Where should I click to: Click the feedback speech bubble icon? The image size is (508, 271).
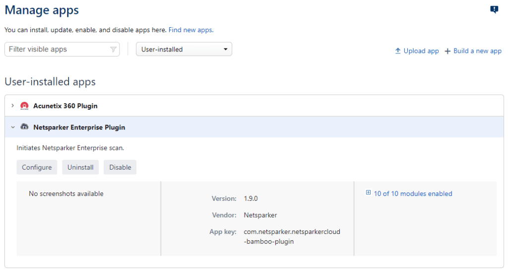[x=494, y=9]
